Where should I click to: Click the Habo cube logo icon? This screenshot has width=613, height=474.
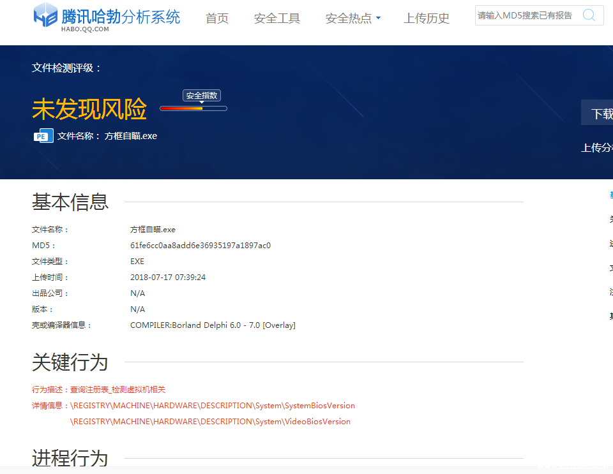pos(45,15)
